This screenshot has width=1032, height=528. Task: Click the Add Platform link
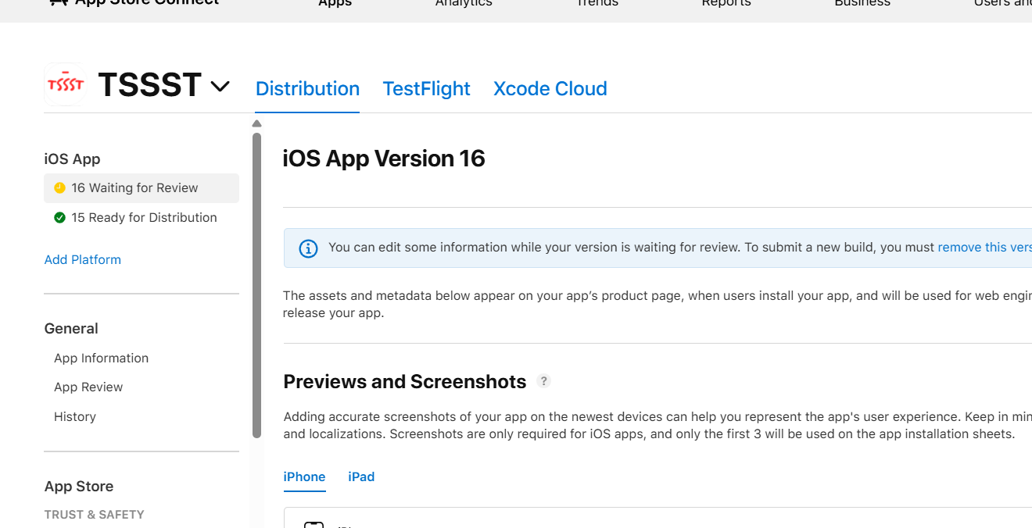click(83, 260)
